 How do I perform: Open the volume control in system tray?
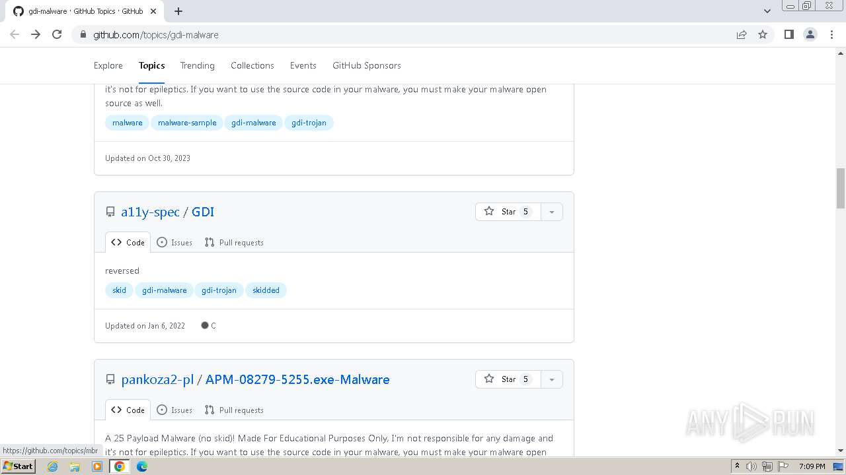pos(751,466)
